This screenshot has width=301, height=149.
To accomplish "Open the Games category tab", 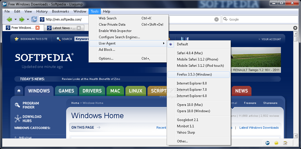I will (66, 91).
